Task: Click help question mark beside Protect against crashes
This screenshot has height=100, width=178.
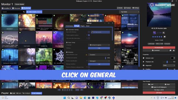Action: pos(87,35)
